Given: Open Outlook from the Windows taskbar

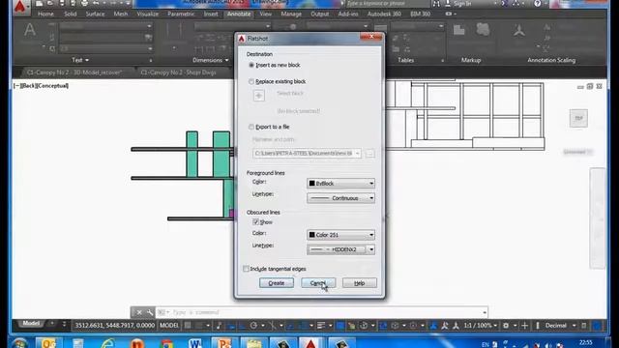Looking at the screenshot, I should click(49, 342).
